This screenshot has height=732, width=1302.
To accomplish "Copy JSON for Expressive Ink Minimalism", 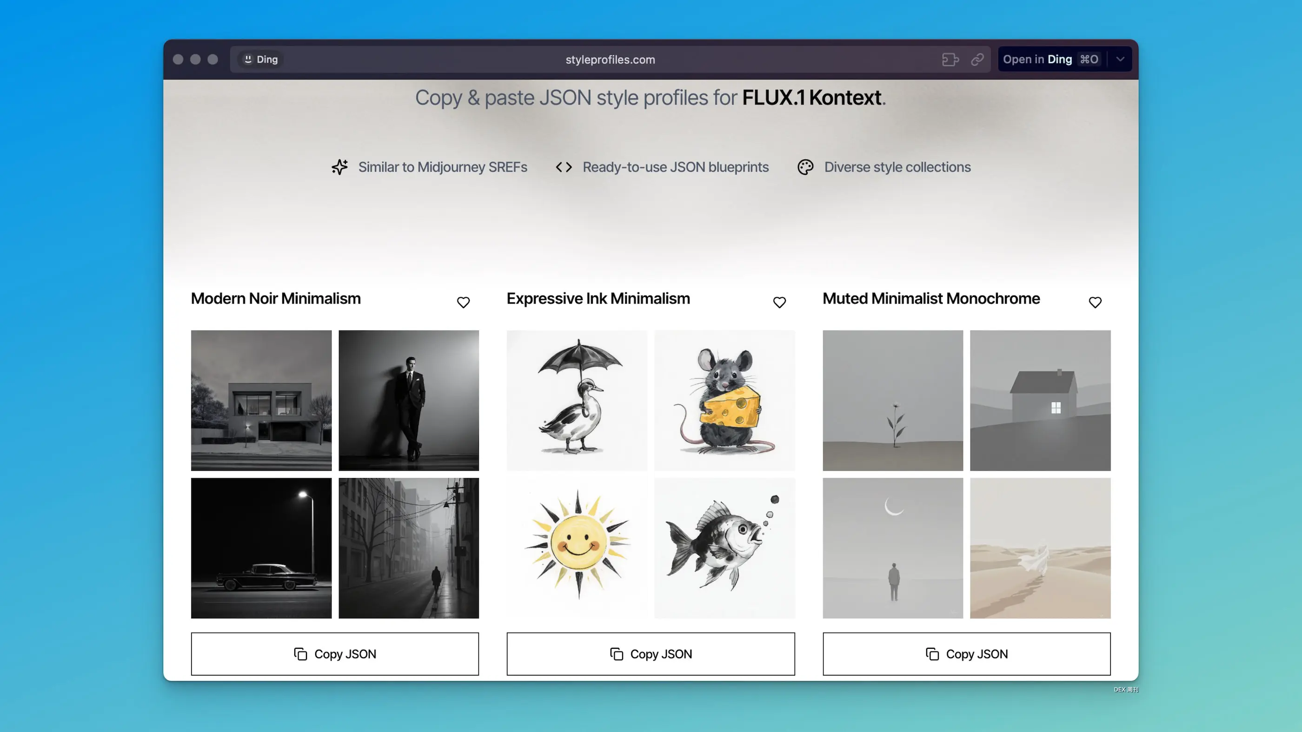I will (x=651, y=654).
